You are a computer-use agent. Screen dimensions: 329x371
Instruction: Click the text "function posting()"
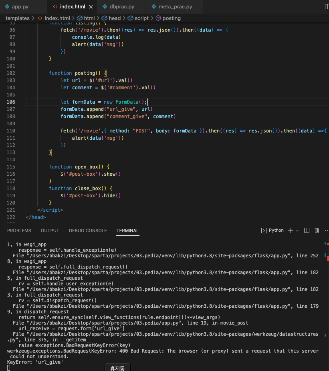pyautogui.click(x=75, y=73)
